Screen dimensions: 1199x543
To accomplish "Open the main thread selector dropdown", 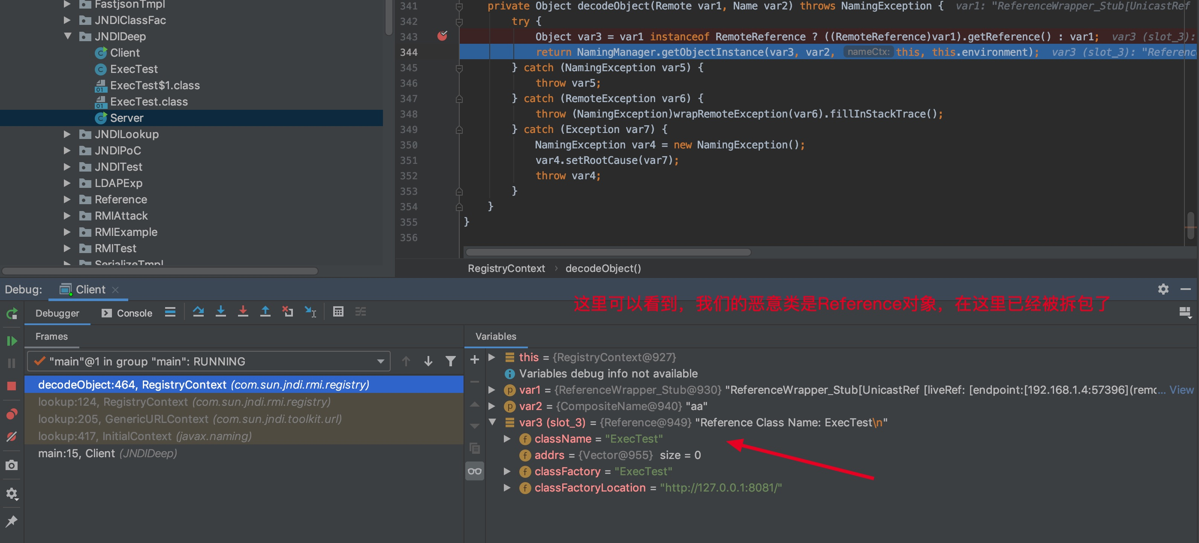I will click(380, 362).
